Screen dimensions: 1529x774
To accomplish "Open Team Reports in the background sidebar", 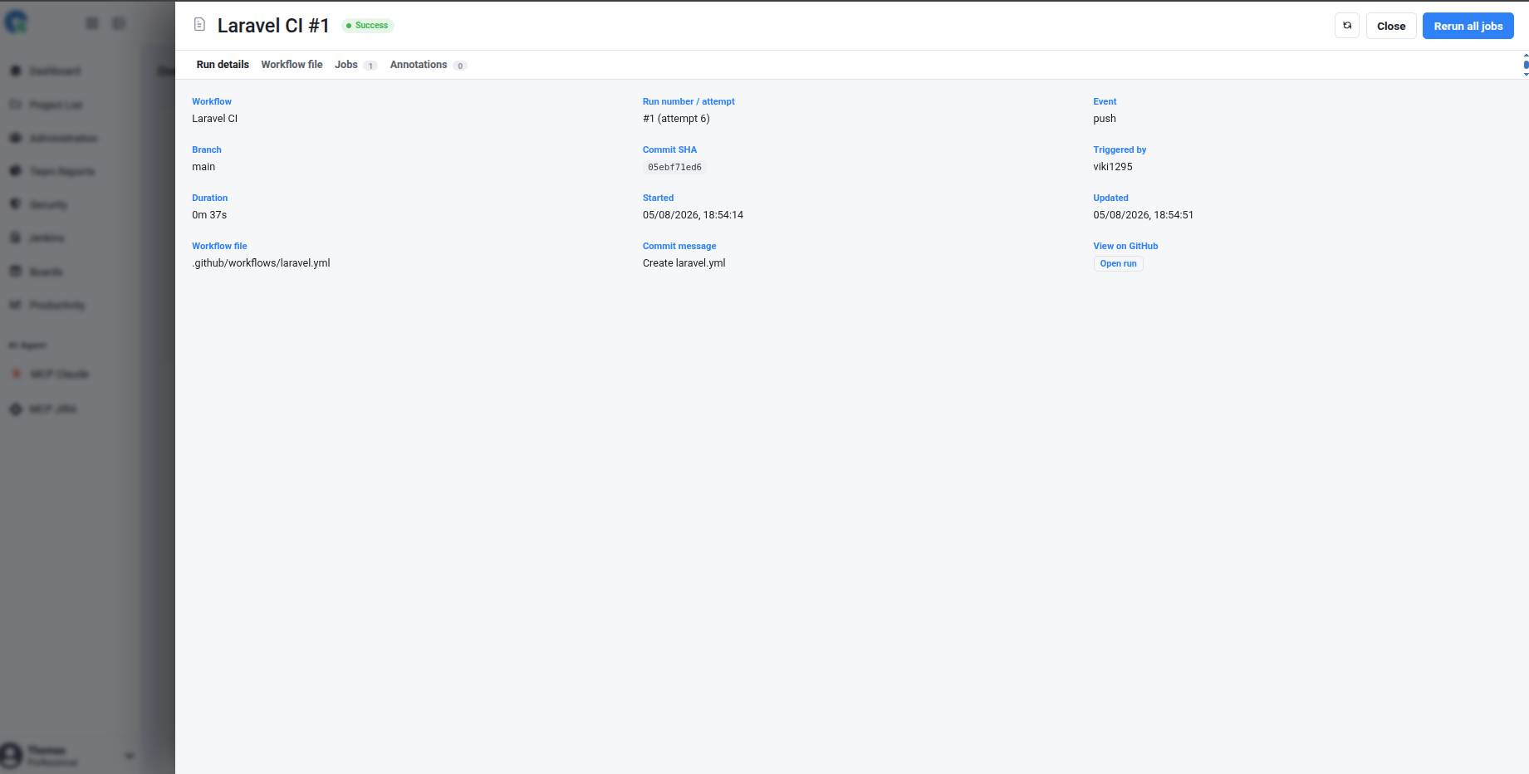I will click(61, 171).
